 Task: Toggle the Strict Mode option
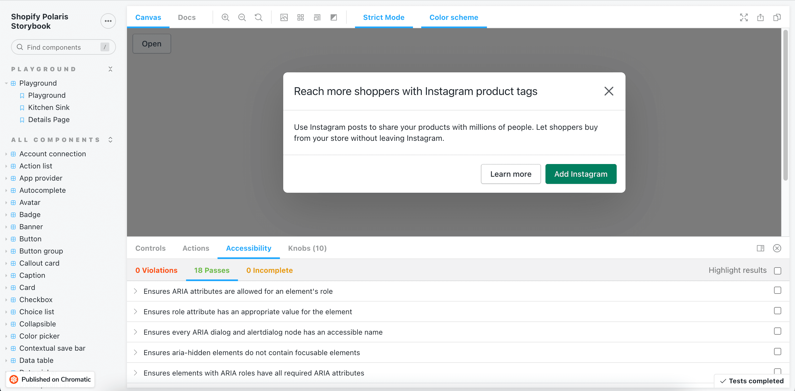[384, 17]
